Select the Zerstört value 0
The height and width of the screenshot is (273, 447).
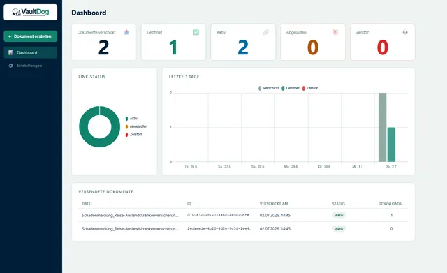pos(383,47)
